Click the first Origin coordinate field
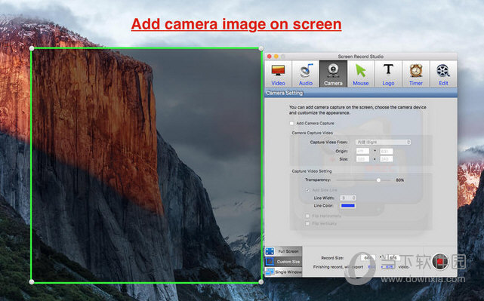Image resolution: width=484 pixels, height=301 pixels. tap(362, 151)
